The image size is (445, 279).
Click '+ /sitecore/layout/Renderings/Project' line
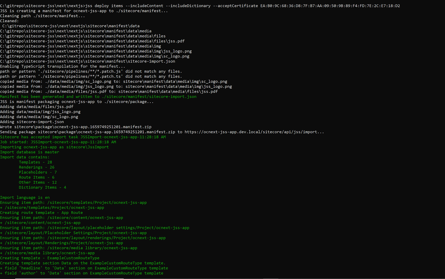(x=61, y=243)
